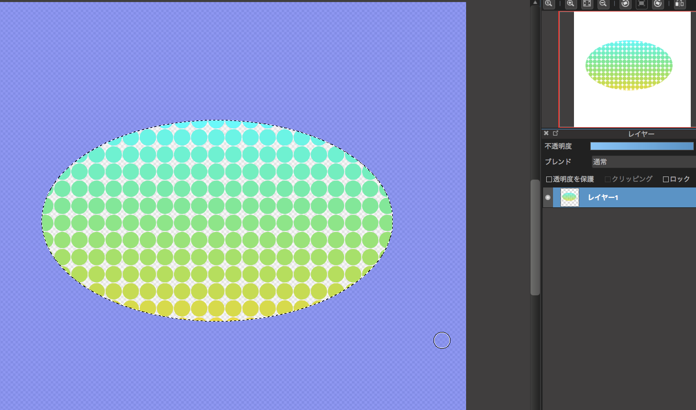Click the canvas vertical scrollbar thumb
Screen dimensions: 696x410
535,237
